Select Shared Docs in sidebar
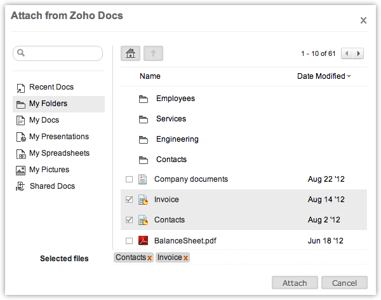The height and width of the screenshot is (300, 381). 52,186
